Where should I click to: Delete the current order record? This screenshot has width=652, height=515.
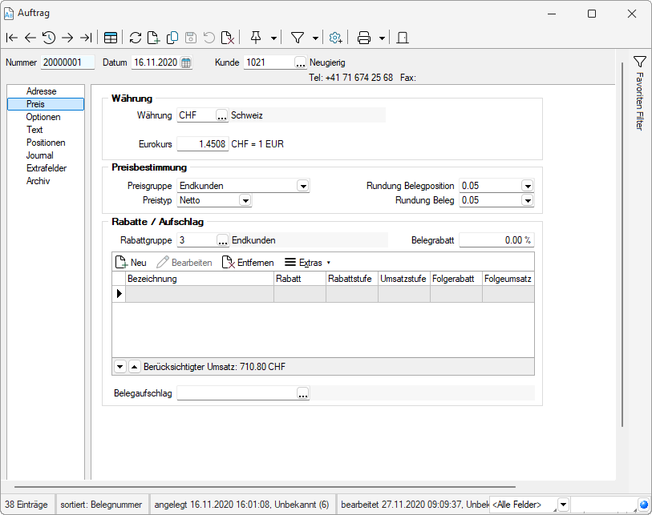click(x=228, y=38)
